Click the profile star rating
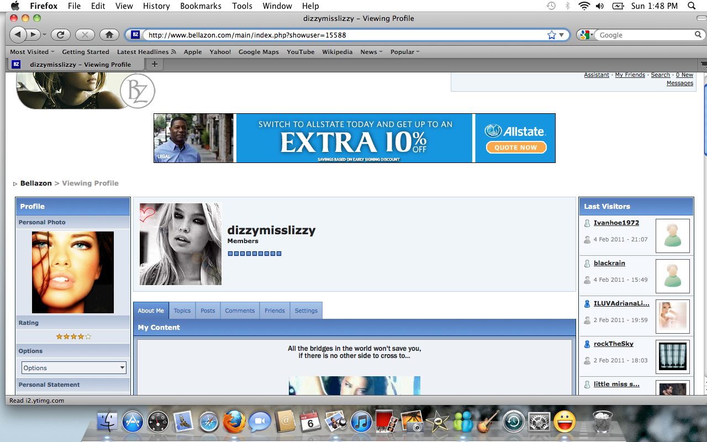The height and width of the screenshot is (442, 707). 73,336
